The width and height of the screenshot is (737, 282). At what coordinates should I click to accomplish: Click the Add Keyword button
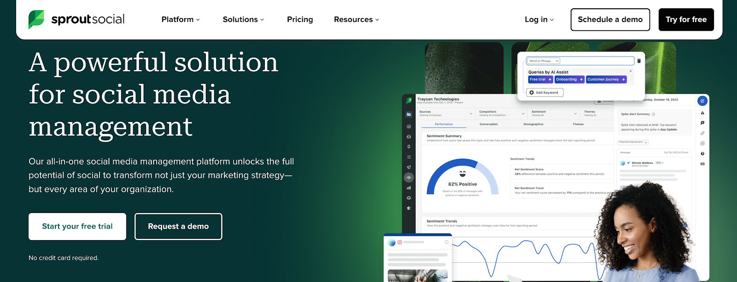tap(544, 92)
